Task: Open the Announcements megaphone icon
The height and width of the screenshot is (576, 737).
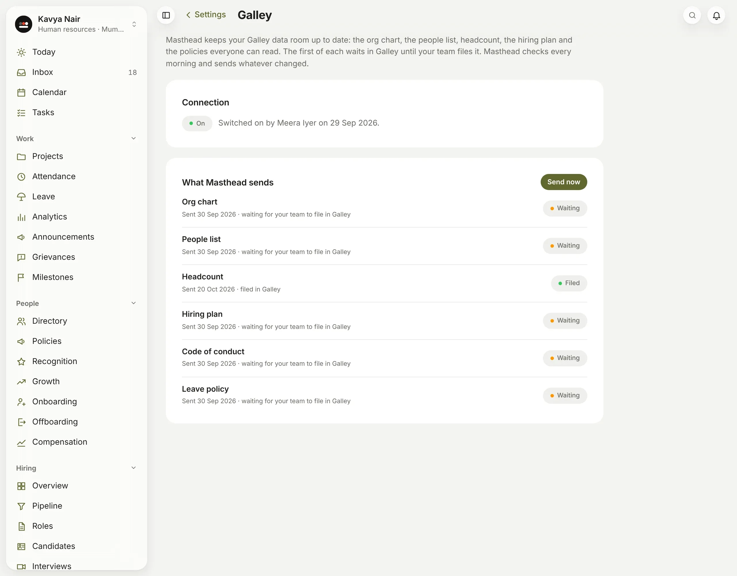Action: (x=21, y=237)
